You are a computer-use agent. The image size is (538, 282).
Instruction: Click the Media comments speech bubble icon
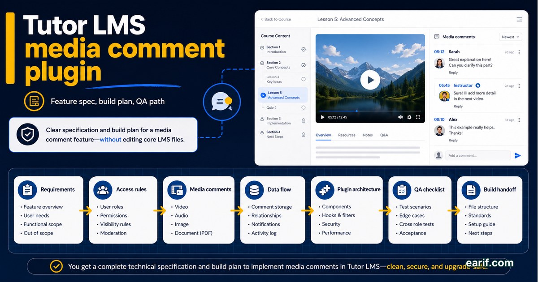(437, 37)
